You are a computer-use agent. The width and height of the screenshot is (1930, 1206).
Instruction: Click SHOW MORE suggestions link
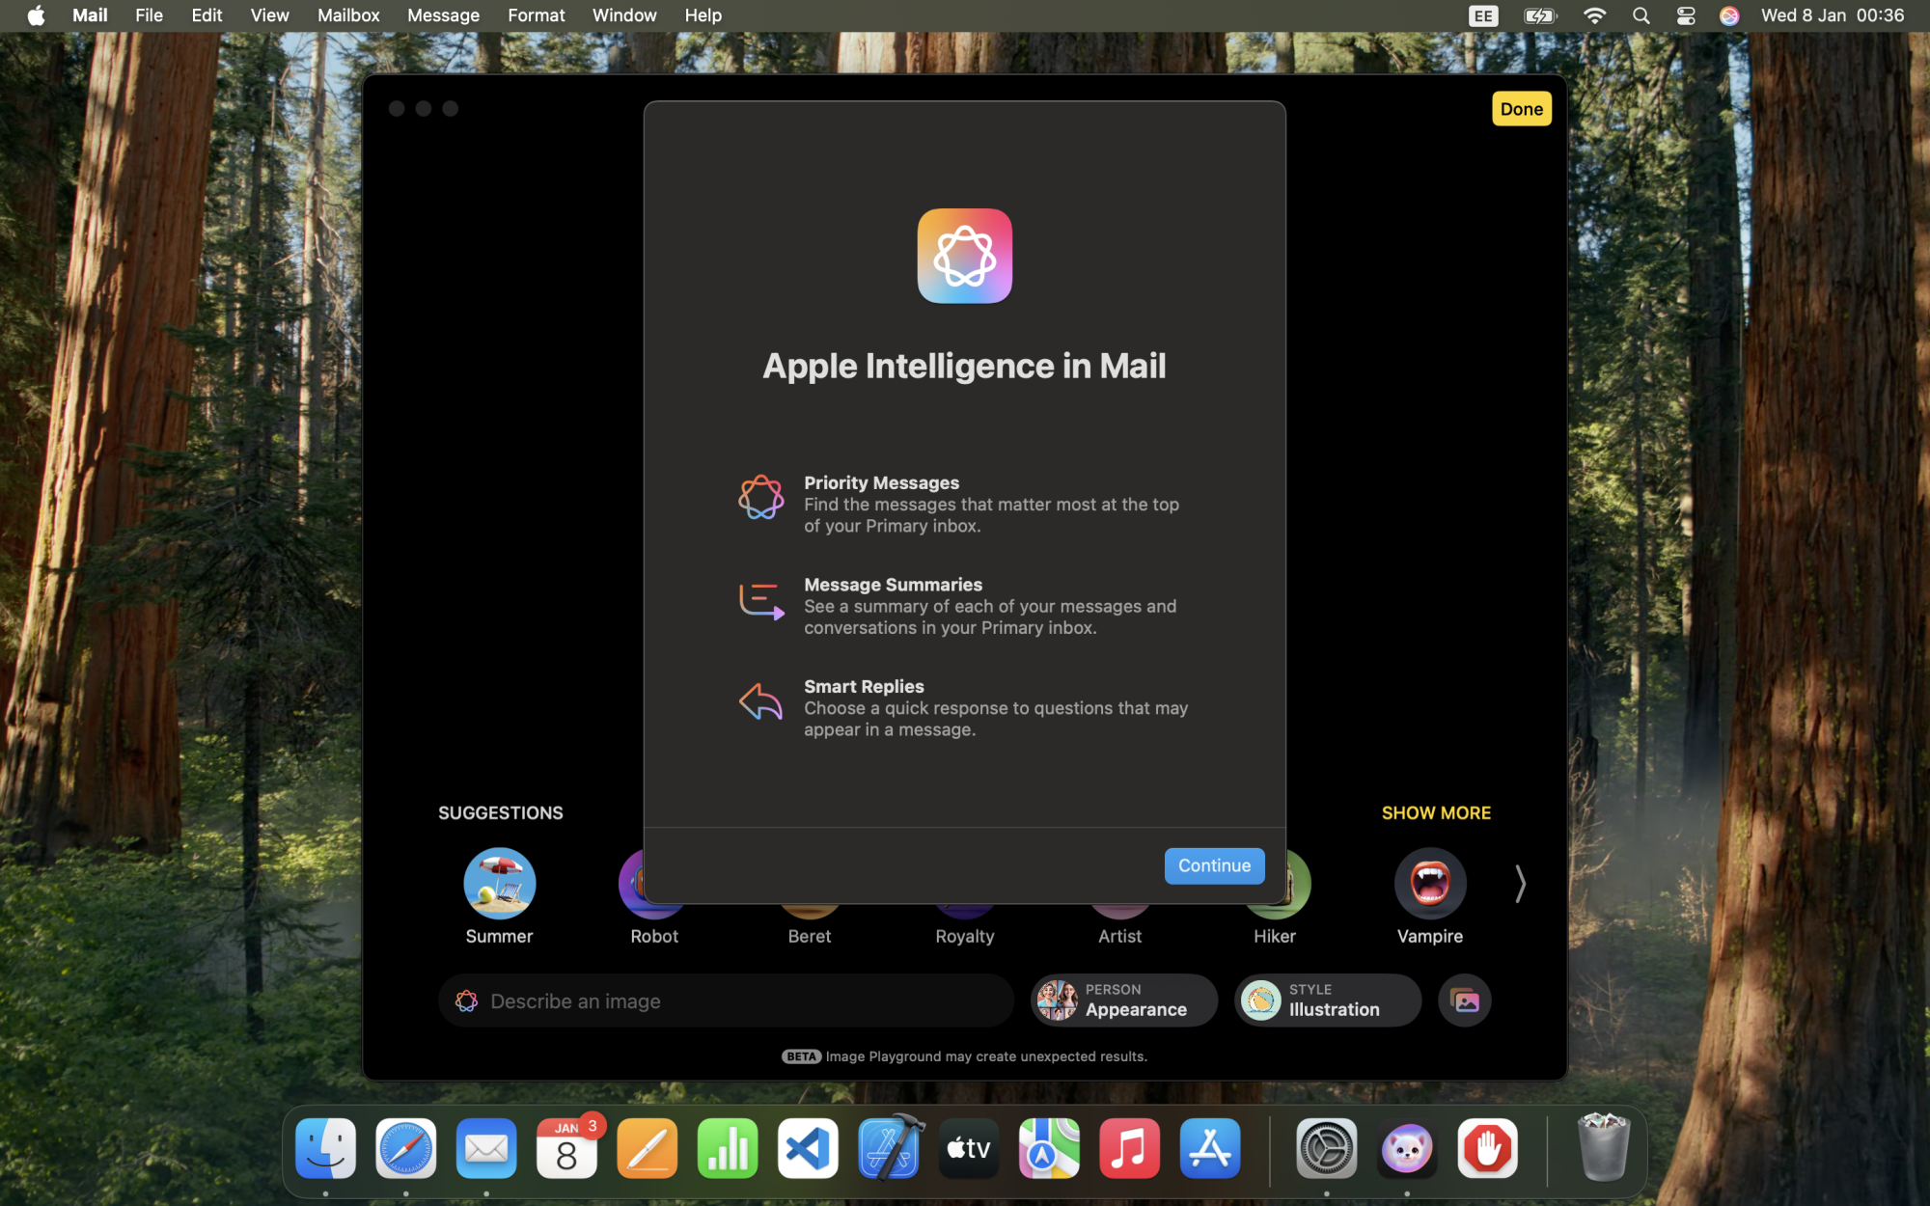pos(1436,812)
